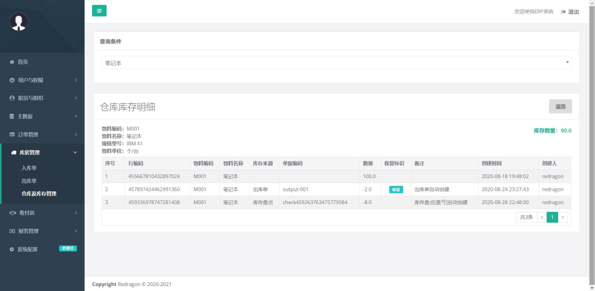The height and width of the screenshot is (291, 595).
Task: Click the 用户与权限 menu icon
Action: [12, 80]
